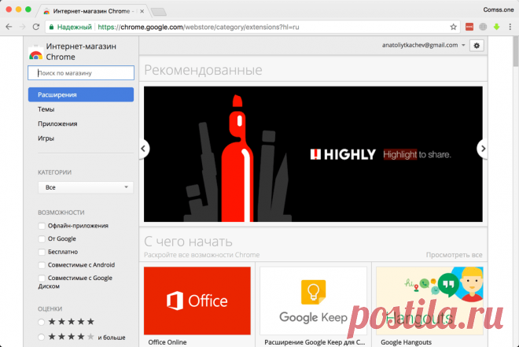Open Расширение Google Keep title link
The width and height of the screenshot is (519, 347).
(x=315, y=342)
